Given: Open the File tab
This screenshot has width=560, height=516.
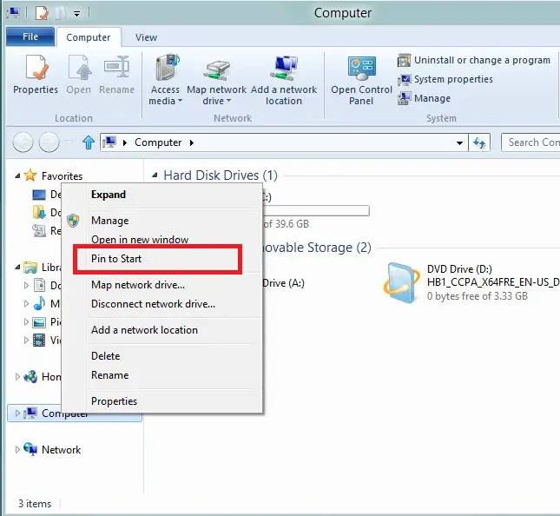Looking at the screenshot, I should 30,37.
